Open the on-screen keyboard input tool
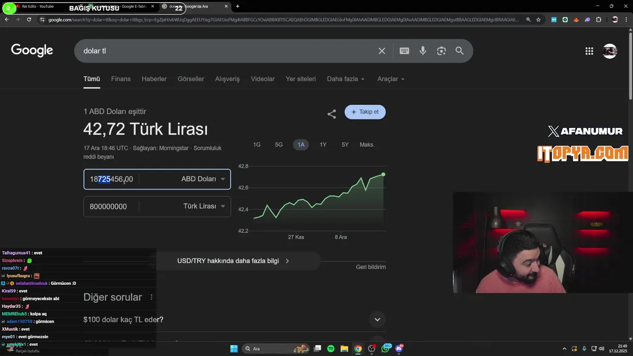 [405, 51]
